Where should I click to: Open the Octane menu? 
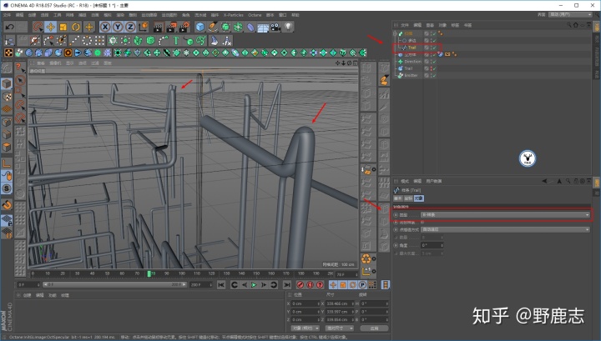[255, 15]
